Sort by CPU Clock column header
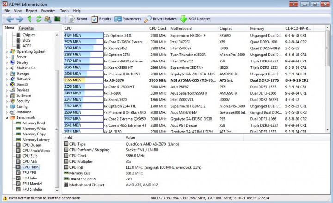Screen dimensions: 333x203 pyautogui.click(x=158, y=29)
